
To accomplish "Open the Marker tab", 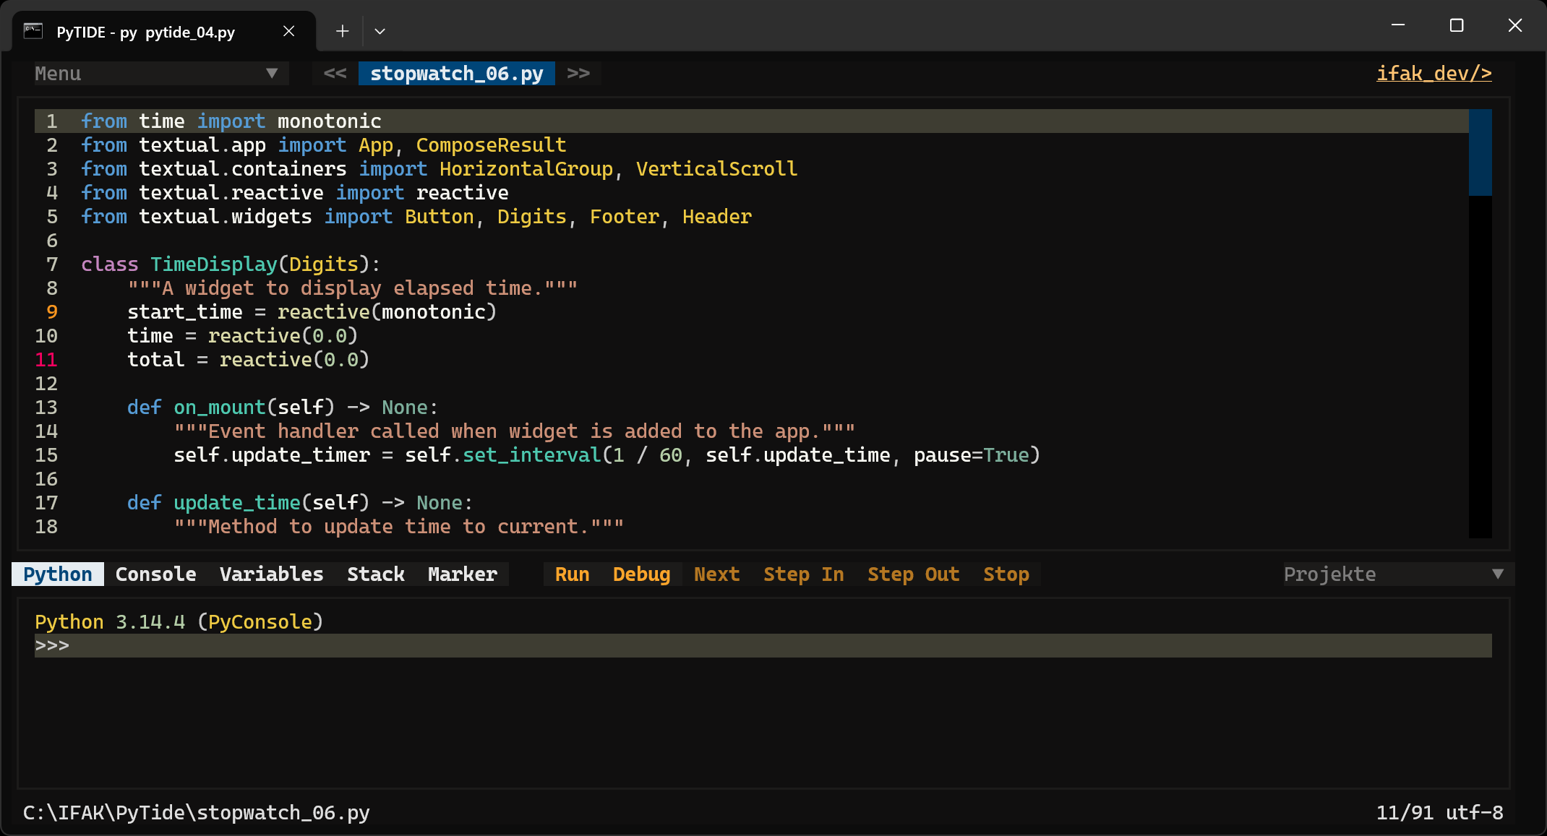I will click(463, 574).
